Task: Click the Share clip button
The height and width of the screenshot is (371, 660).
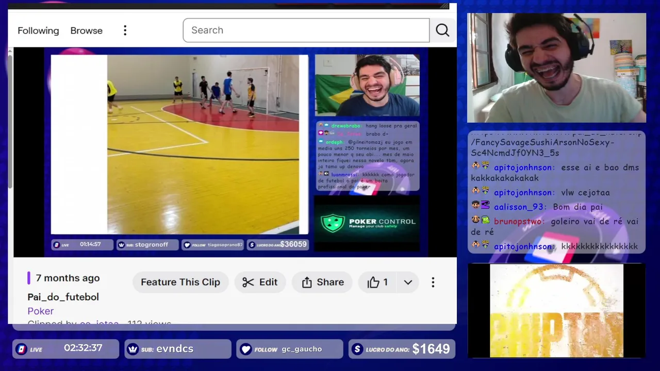Action: click(x=322, y=282)
